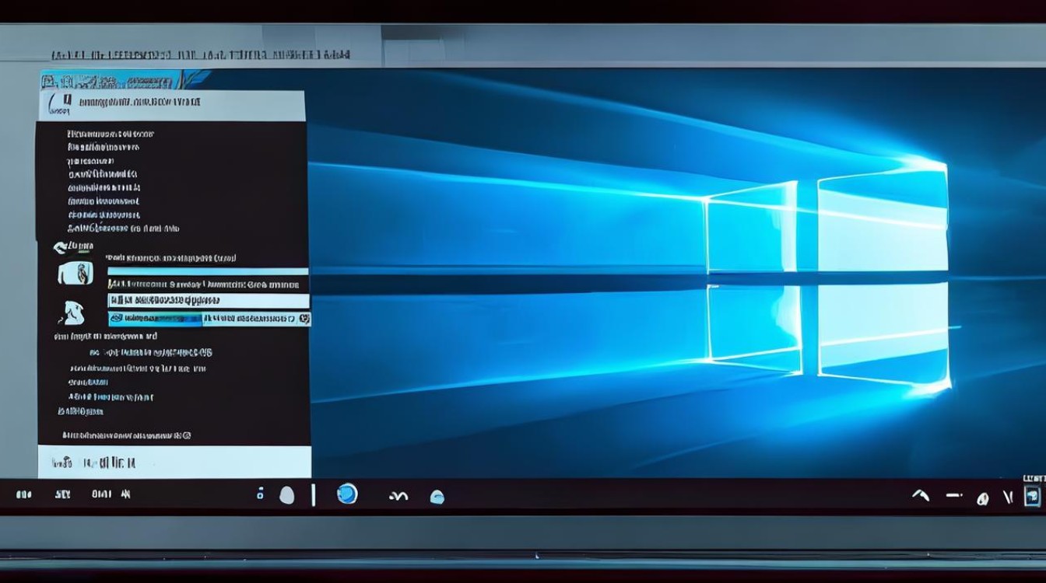Open the white squiggle icon in the taskbar
The width and height of the screenshot is (1046, 583).
coord(398,496)
